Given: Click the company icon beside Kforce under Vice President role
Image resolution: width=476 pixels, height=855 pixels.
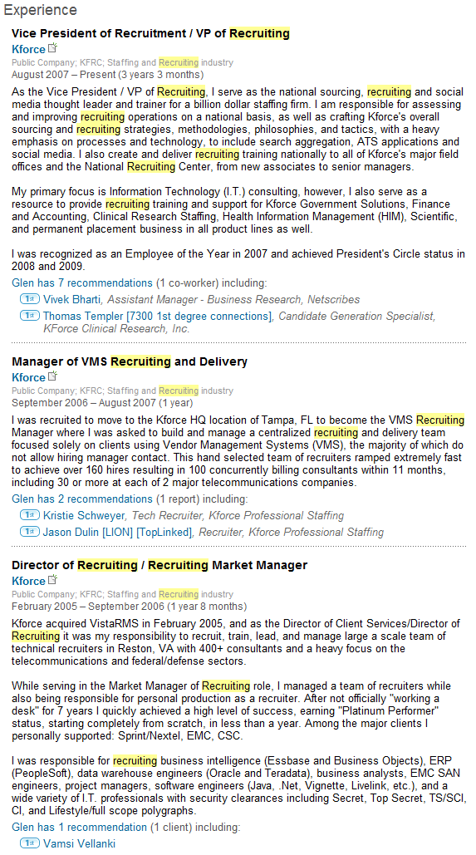Looking at the screenshot, I should (x=53, y=48).
